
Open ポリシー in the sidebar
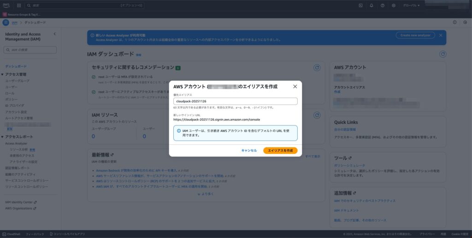12,99
